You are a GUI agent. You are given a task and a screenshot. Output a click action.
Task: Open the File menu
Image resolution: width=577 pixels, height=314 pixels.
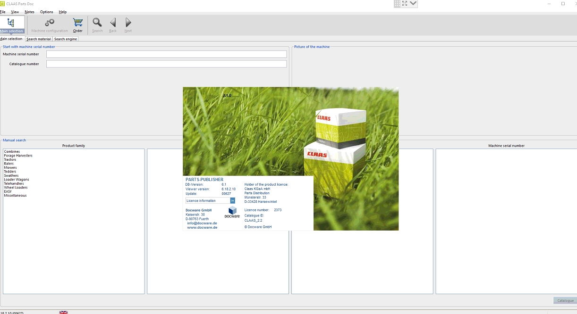pos(3,12)
